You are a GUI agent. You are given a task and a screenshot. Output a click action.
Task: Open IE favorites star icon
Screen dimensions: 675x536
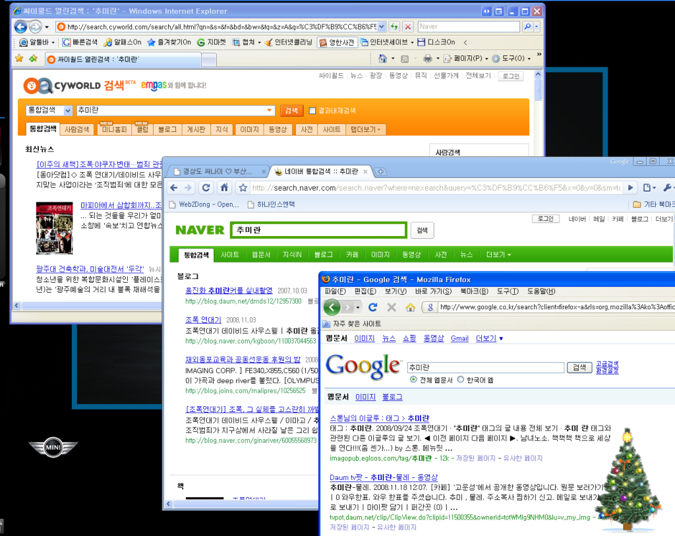tap(19, 59)
